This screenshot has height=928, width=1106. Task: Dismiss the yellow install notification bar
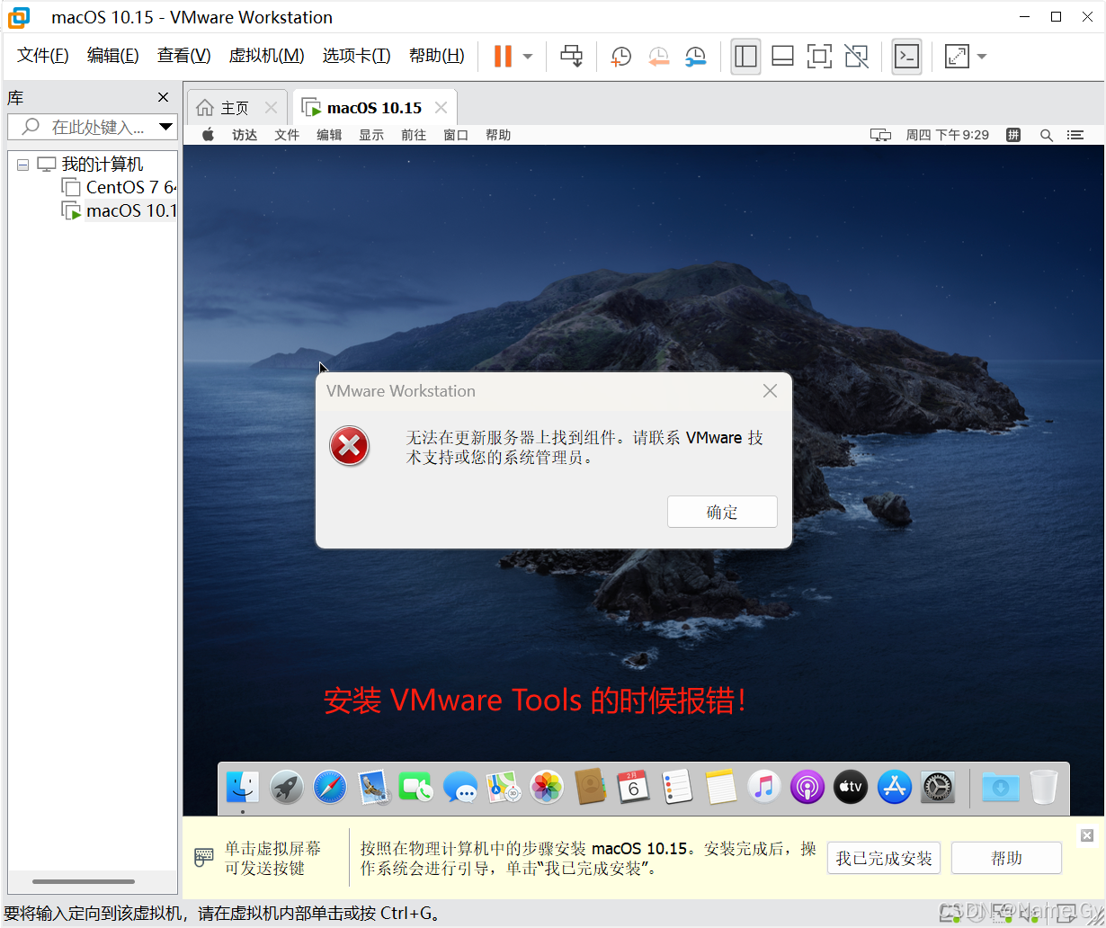pos(1086,835)
